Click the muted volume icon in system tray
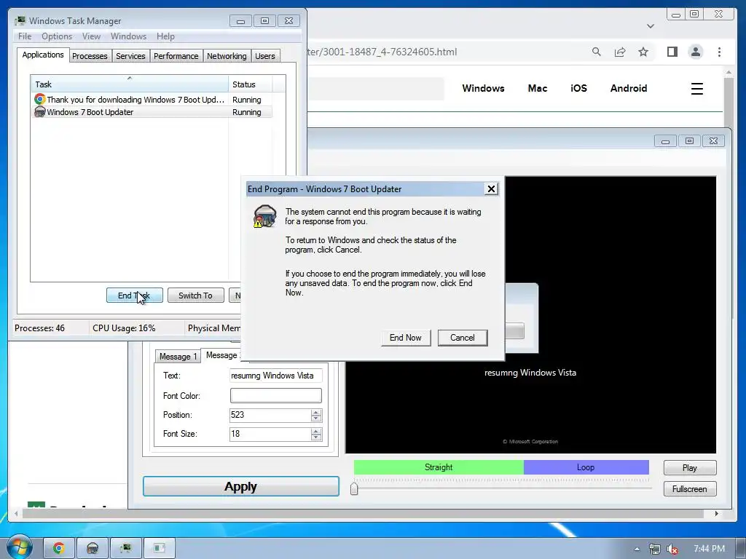This screenshot has width=746, height=559. pyautogui.click(x=672, y=549)
